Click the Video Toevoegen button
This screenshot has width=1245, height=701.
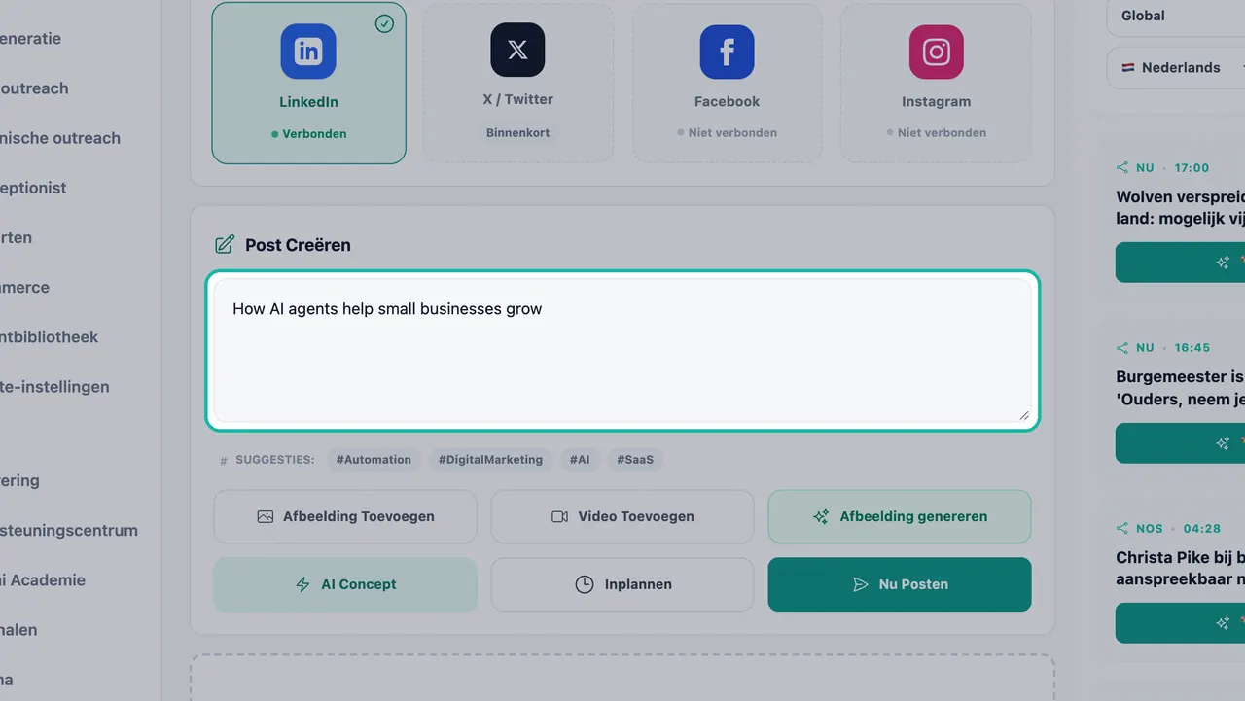click(622, 516)
